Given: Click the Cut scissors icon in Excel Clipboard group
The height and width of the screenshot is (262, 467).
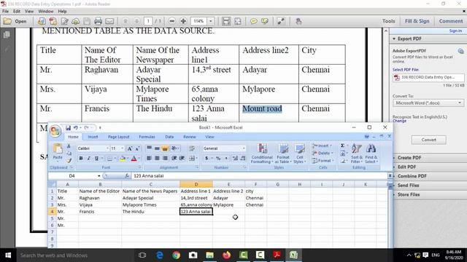Looking at the screenshot, I should (69, 146).
